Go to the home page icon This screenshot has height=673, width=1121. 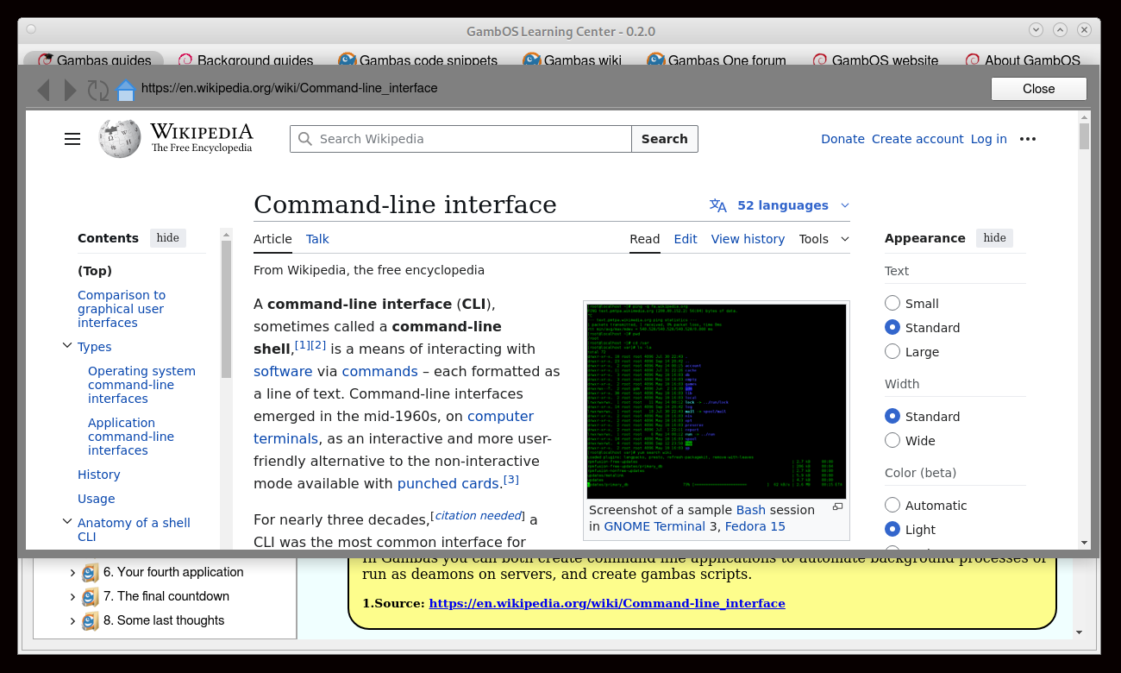click(126, 89)
